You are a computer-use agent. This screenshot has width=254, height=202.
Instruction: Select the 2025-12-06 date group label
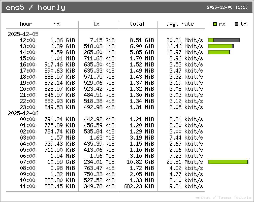(23, 113)
